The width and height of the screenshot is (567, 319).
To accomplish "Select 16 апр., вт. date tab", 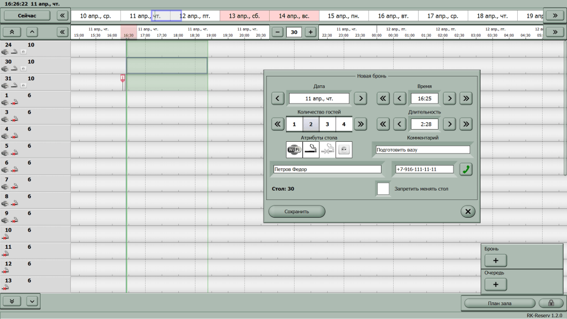I will pyautogui.click(x=393, y=16).
